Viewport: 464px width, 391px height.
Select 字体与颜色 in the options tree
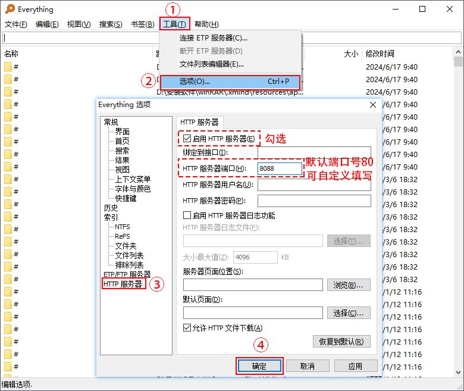(x=133, y=189)
